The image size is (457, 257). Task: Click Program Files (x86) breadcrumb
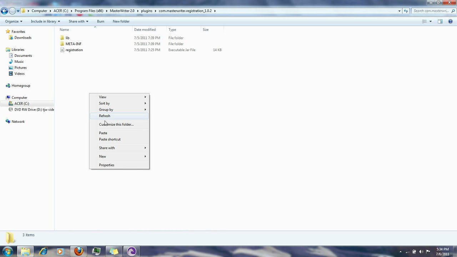tap(89, 11)
